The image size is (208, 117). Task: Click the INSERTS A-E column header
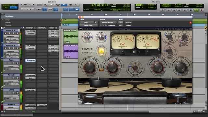point(30,28)
